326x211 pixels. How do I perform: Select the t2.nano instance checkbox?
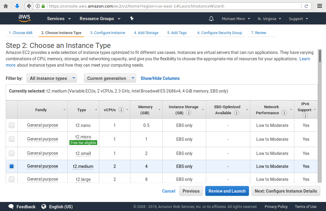click(11, 125)
